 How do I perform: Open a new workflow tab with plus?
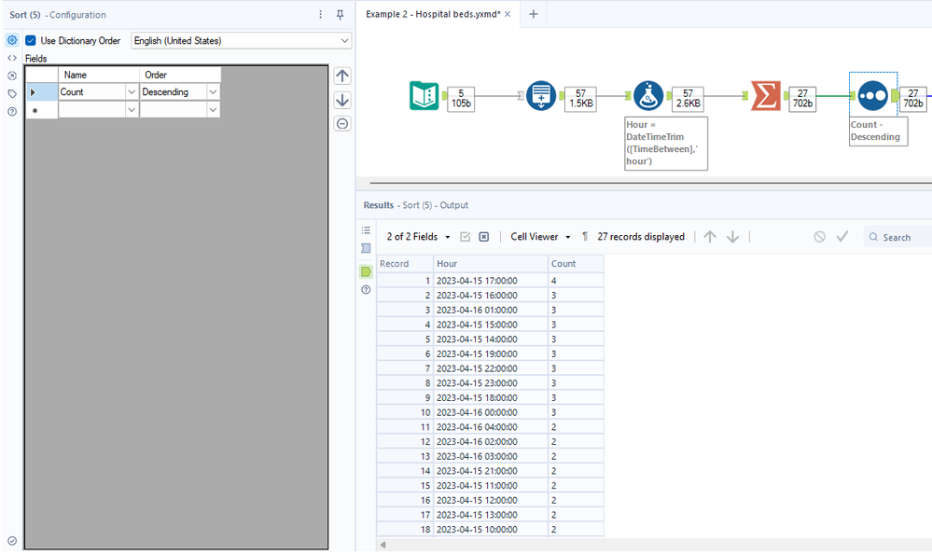pyautogui.click(x=534, y=14)
